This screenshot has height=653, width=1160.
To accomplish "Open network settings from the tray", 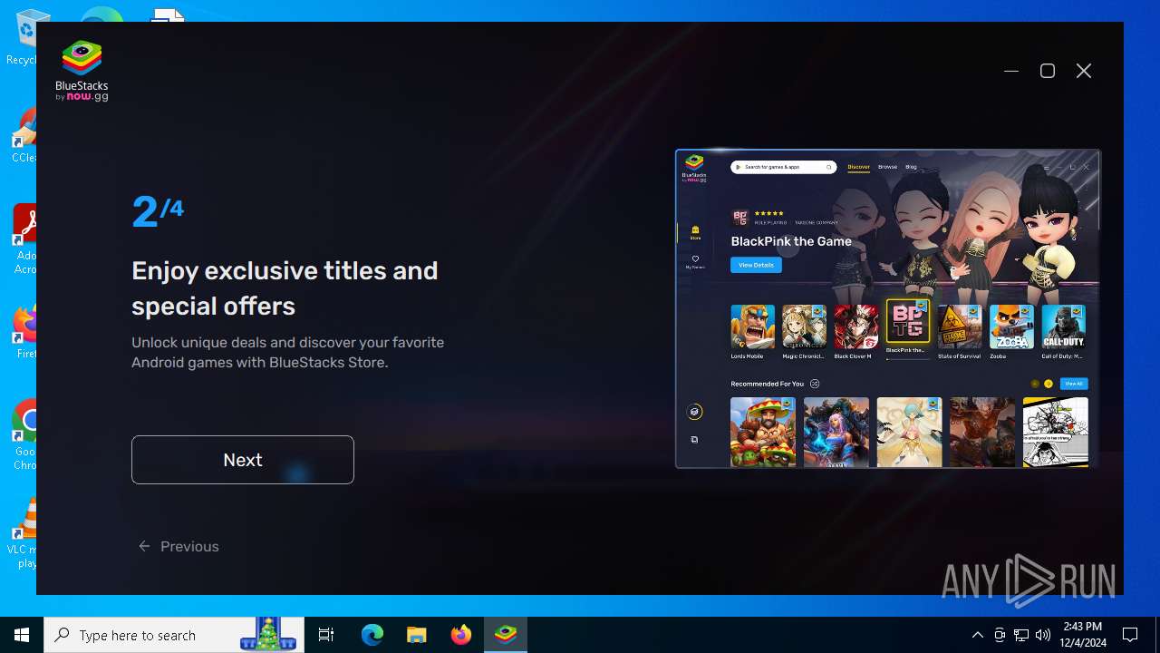I will [1021, 635].
